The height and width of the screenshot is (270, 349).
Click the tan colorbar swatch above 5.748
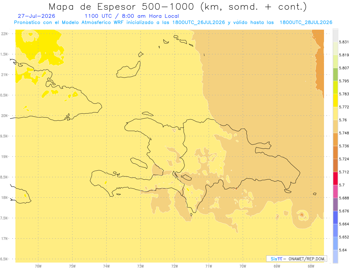pos(335,126)
